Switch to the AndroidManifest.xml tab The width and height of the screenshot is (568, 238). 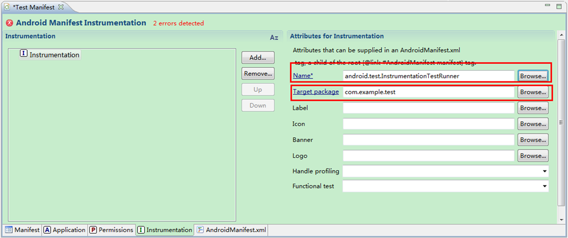pos(231,230)
